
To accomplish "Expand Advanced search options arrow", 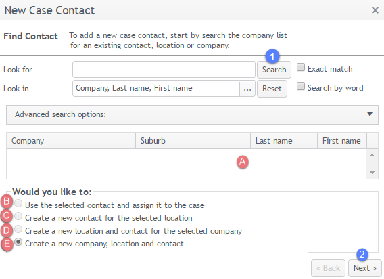I will (370, 114).
